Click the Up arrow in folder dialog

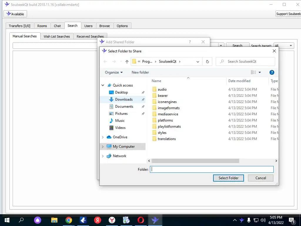(x=127, y=62)
